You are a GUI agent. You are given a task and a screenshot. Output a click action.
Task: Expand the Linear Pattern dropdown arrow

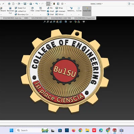(41, 14)
